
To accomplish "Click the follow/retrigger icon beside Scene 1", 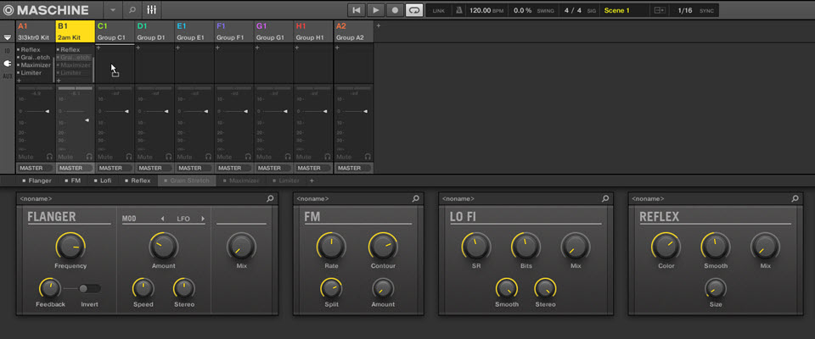I will point(660,10).
